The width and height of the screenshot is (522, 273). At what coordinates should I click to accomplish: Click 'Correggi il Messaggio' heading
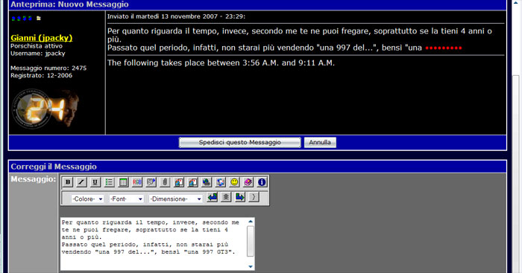54,167
